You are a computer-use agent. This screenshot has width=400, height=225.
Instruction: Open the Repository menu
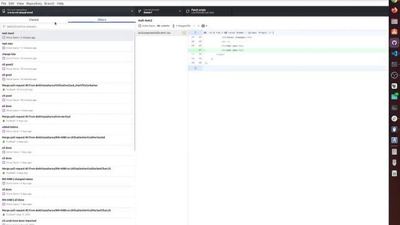click(34, 4)
